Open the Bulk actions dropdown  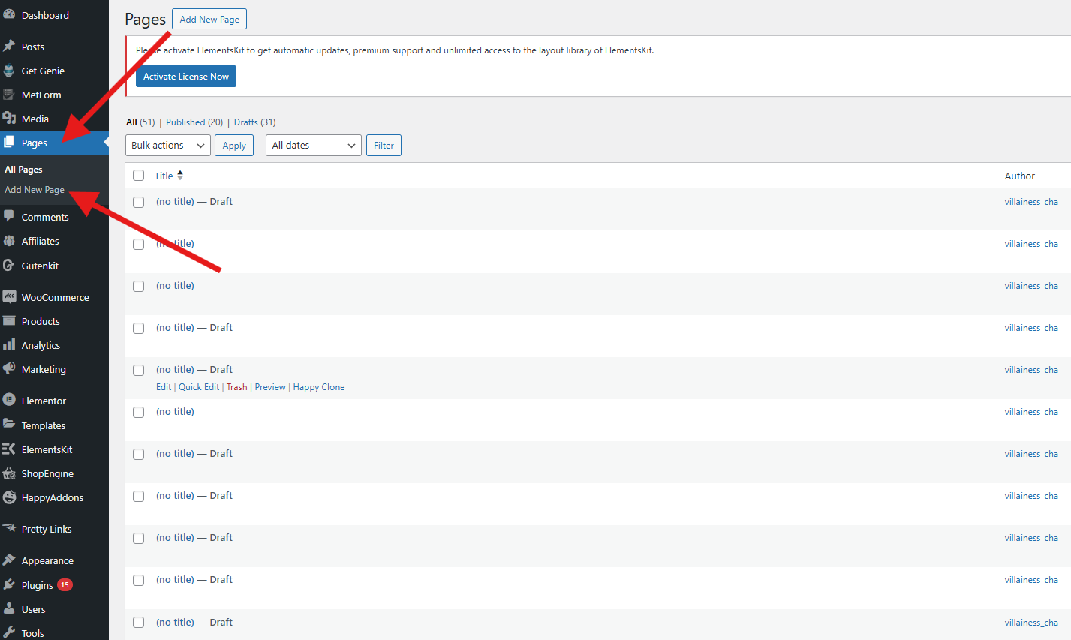[x=167, y=146]
